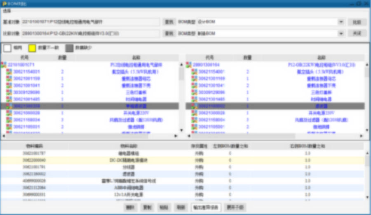This screenshot has width=371, height=215.
Task: Click icon of left-tree 开关电源220V row
Action: pos(9,113)
